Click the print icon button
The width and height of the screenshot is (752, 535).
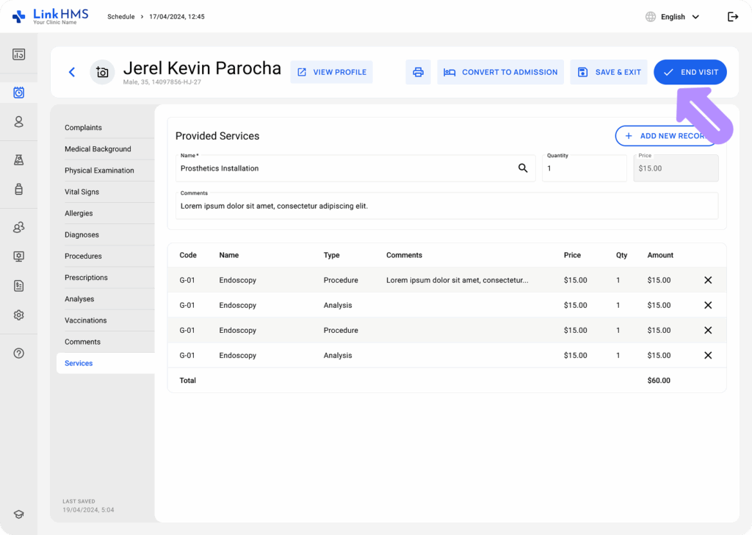pyautogui.click(x=418, y=72)
